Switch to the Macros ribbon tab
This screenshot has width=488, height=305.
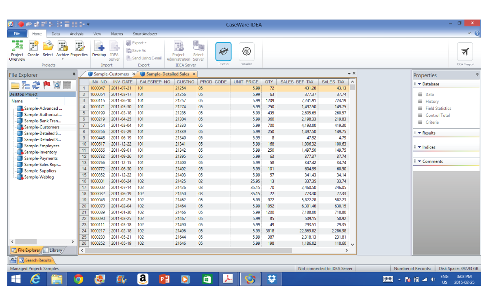(x=117, y=34)
